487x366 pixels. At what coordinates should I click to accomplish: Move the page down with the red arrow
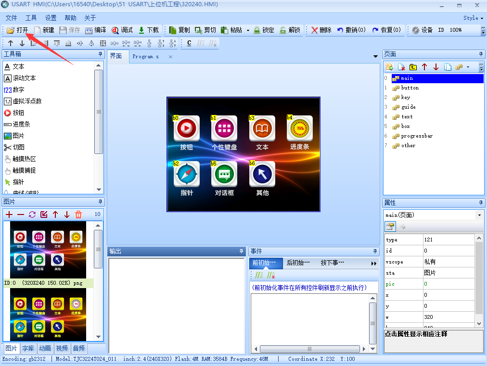point(436,67)
